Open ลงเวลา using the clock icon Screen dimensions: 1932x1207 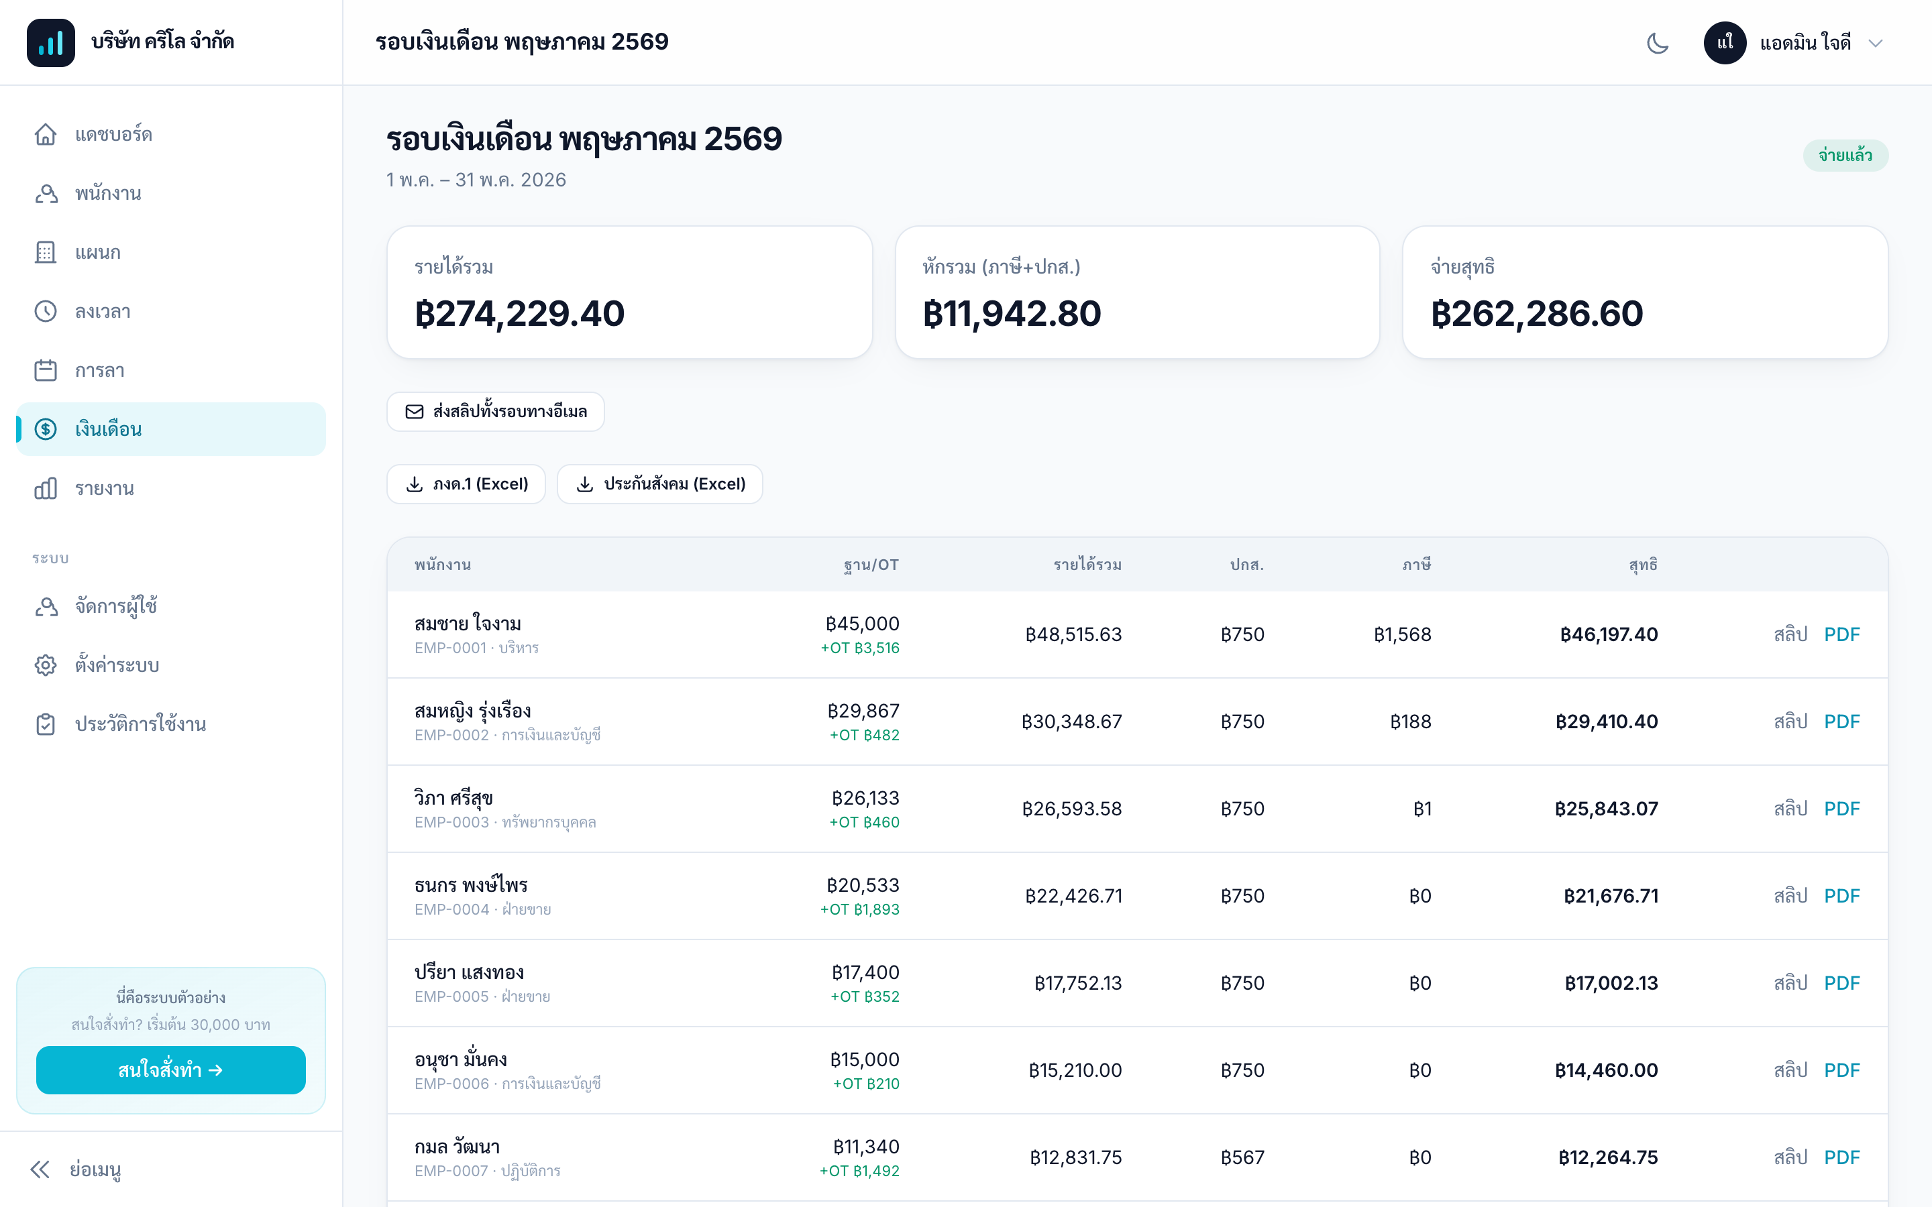point(46,311)
